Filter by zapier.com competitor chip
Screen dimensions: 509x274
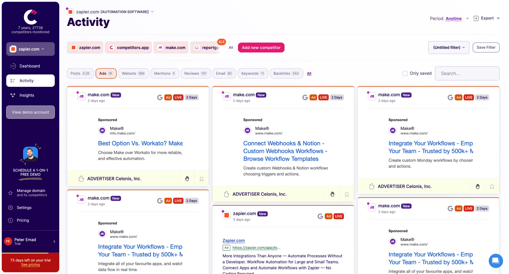click(85, 47)
